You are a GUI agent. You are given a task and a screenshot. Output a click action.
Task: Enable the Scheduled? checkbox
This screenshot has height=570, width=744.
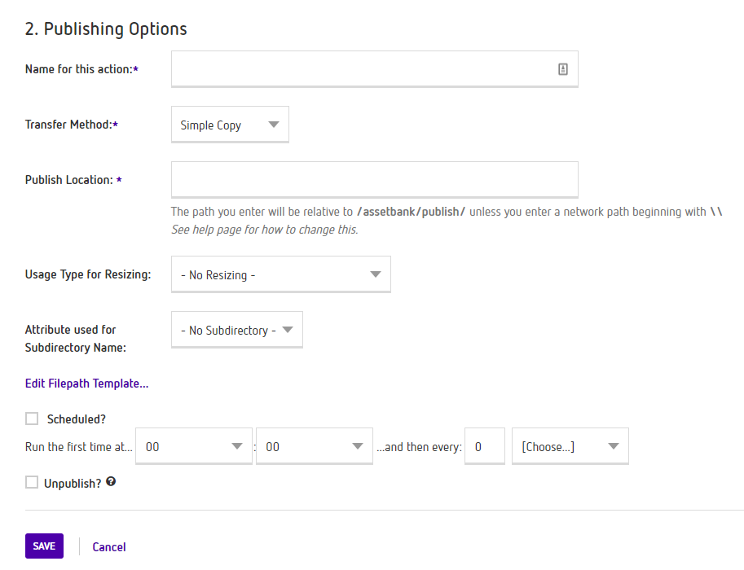32,419
